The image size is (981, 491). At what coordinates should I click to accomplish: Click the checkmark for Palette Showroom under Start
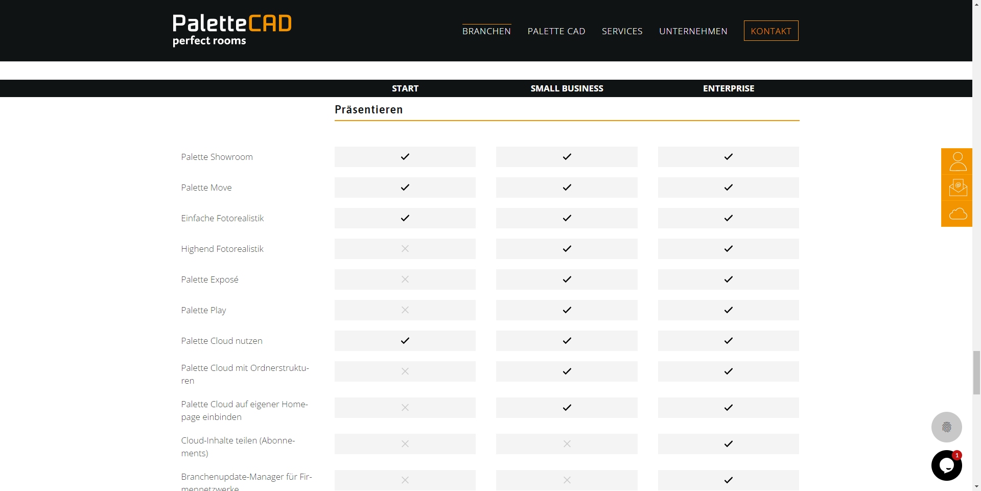tap(405, 157)
